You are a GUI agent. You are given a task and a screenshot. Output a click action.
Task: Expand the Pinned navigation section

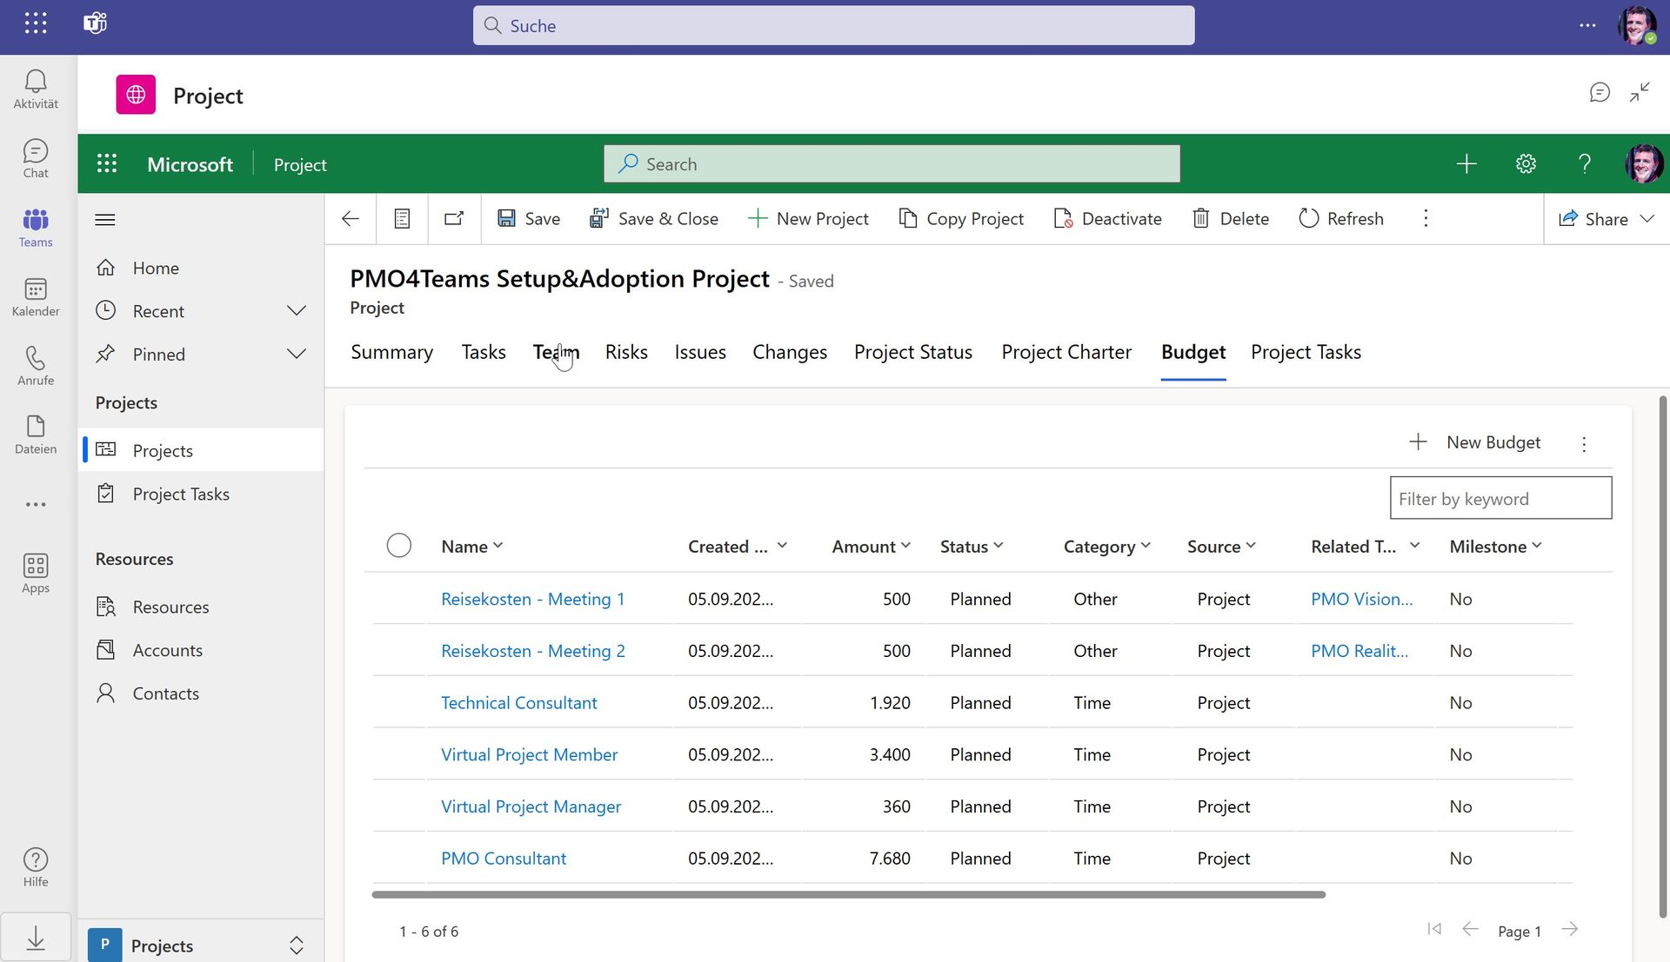click(x=296, y=355)
